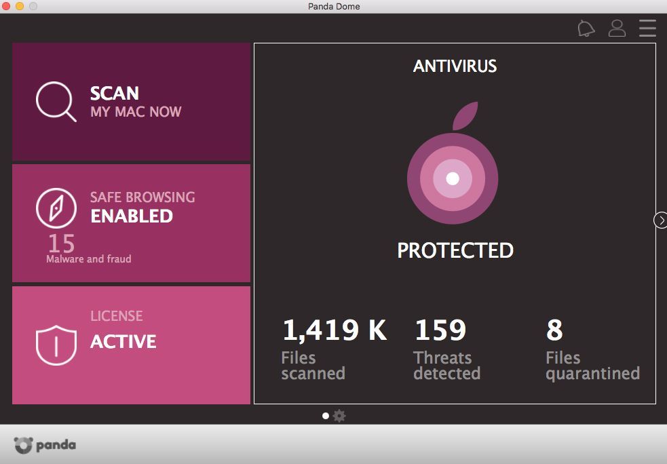Click the Antivirus apple target icon
Screen dimensions: 667x464
click(453, 162)
